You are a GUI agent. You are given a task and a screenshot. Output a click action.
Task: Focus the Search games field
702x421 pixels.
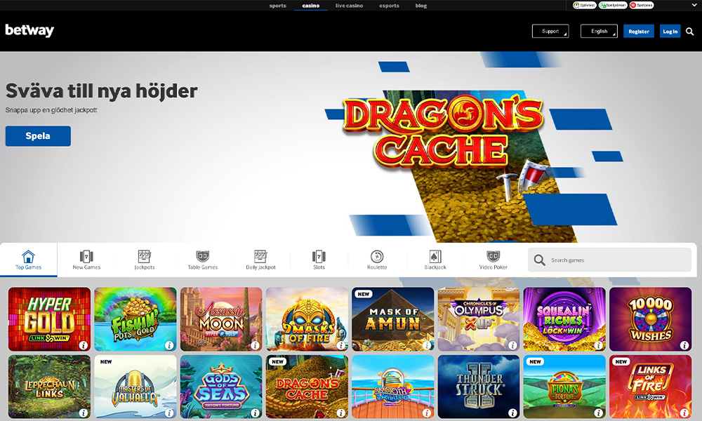pyautogui.click(x=610, y=260)
